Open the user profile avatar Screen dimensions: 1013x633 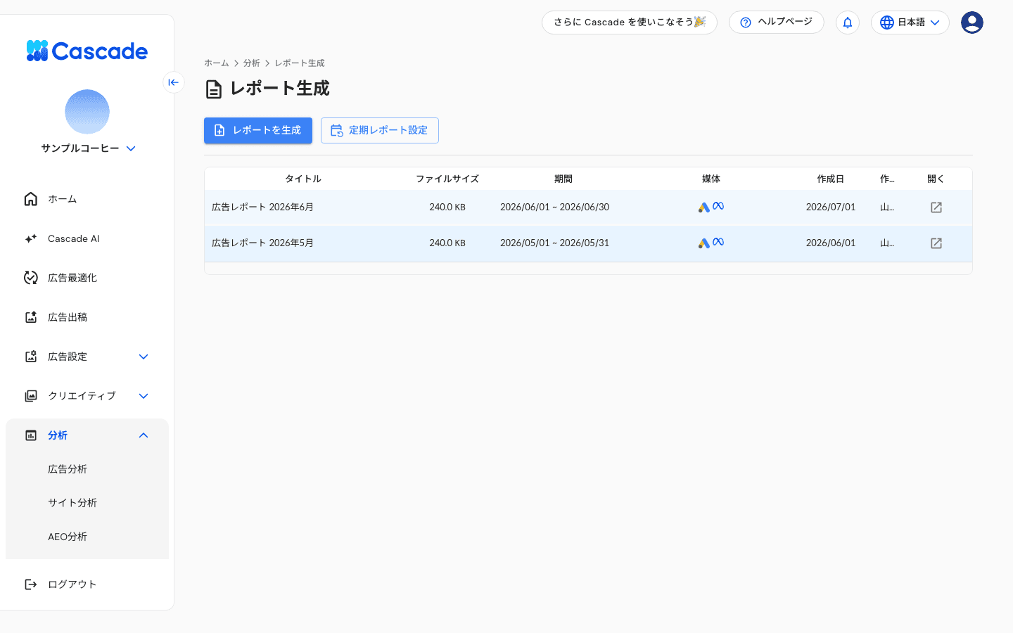972,23
